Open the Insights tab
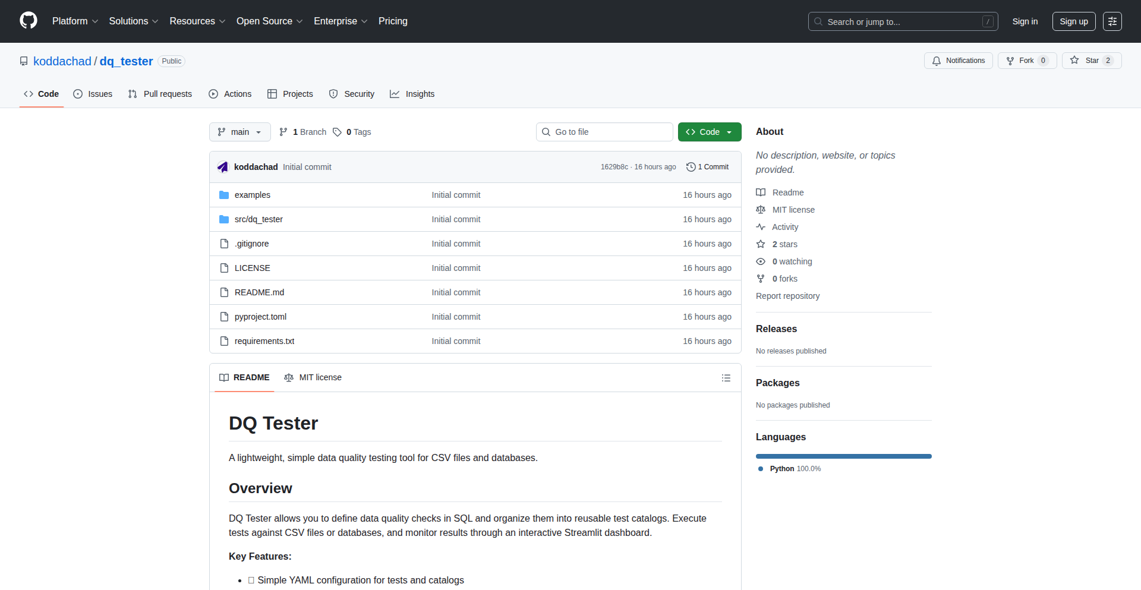This screenshot has height=590, width=1141. click(412, 94)
